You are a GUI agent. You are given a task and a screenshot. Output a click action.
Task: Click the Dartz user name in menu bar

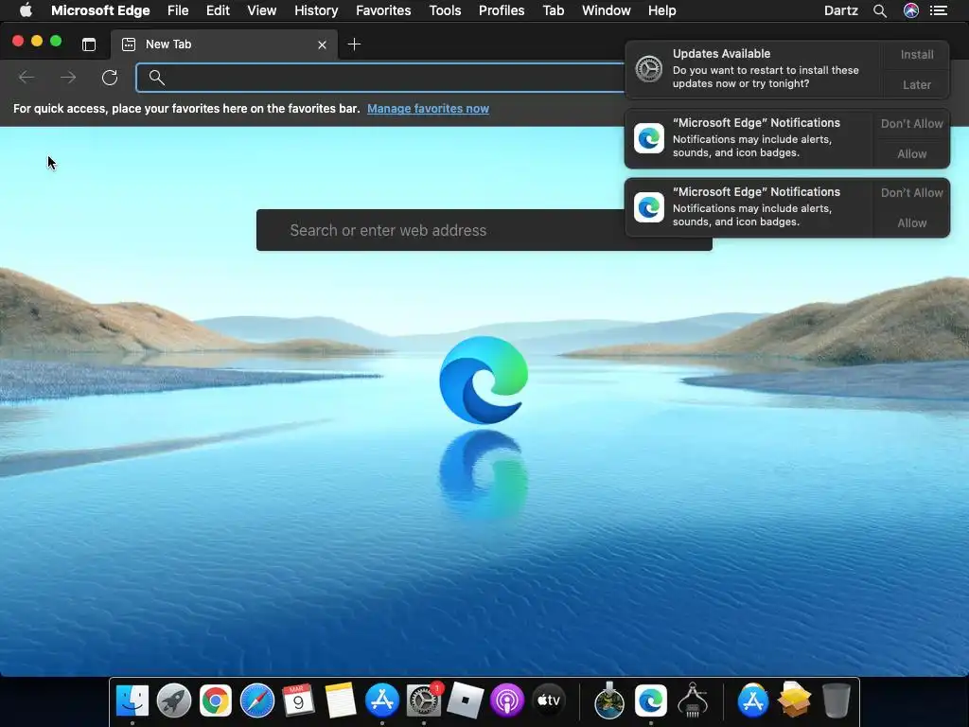coord(840,10)
